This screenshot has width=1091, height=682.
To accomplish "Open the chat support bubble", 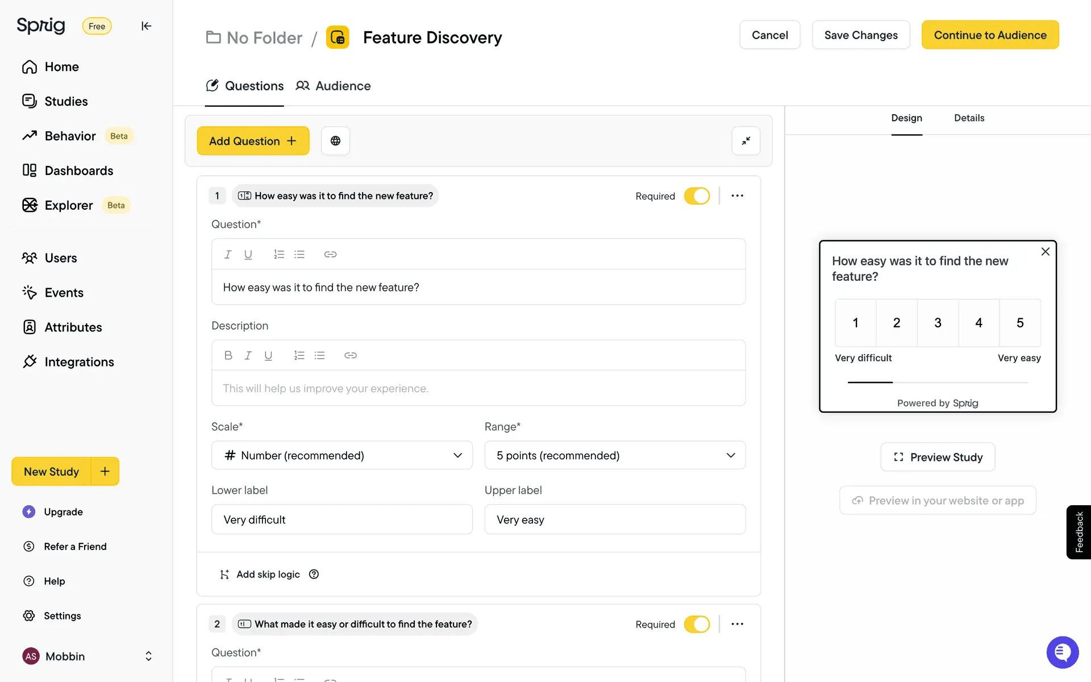I will (1062, 652).
